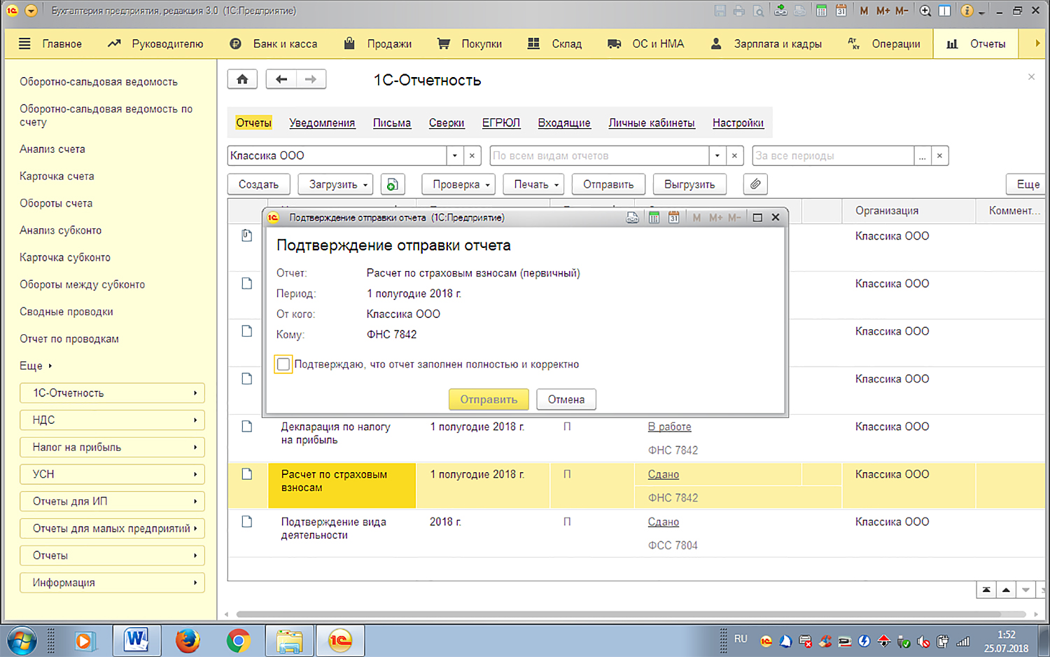This screenshot has height=657, width=1050.
Task: Click the green document icon beside Загрузить
Action: 393,184
